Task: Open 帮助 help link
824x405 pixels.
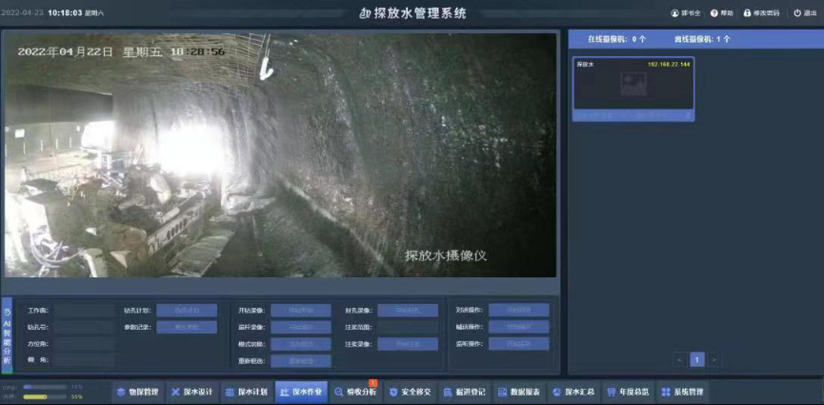Action: point(722,13)
